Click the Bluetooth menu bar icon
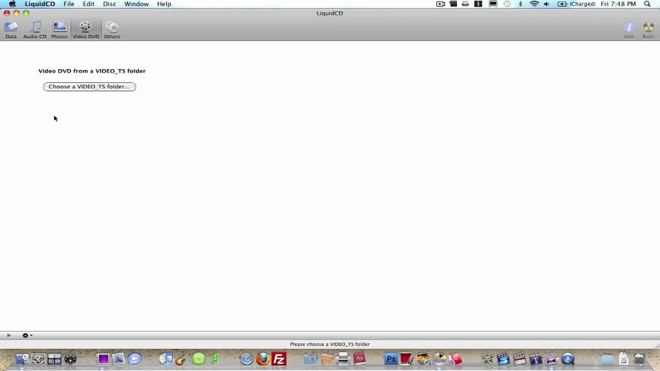Viewport: 660px width, 371px height. pyautogui.click(x=520, y=4)
